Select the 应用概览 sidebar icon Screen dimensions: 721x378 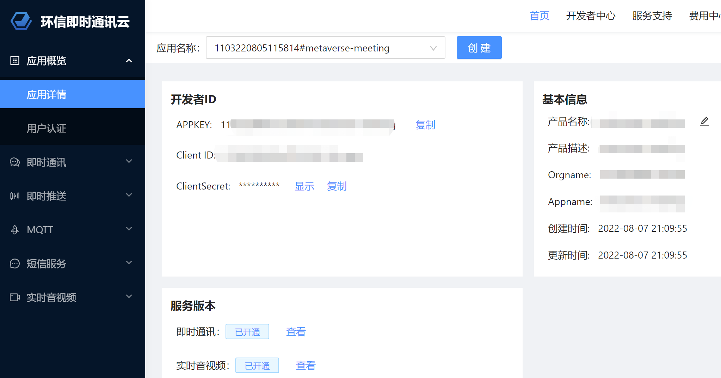(x=14, y=61)
